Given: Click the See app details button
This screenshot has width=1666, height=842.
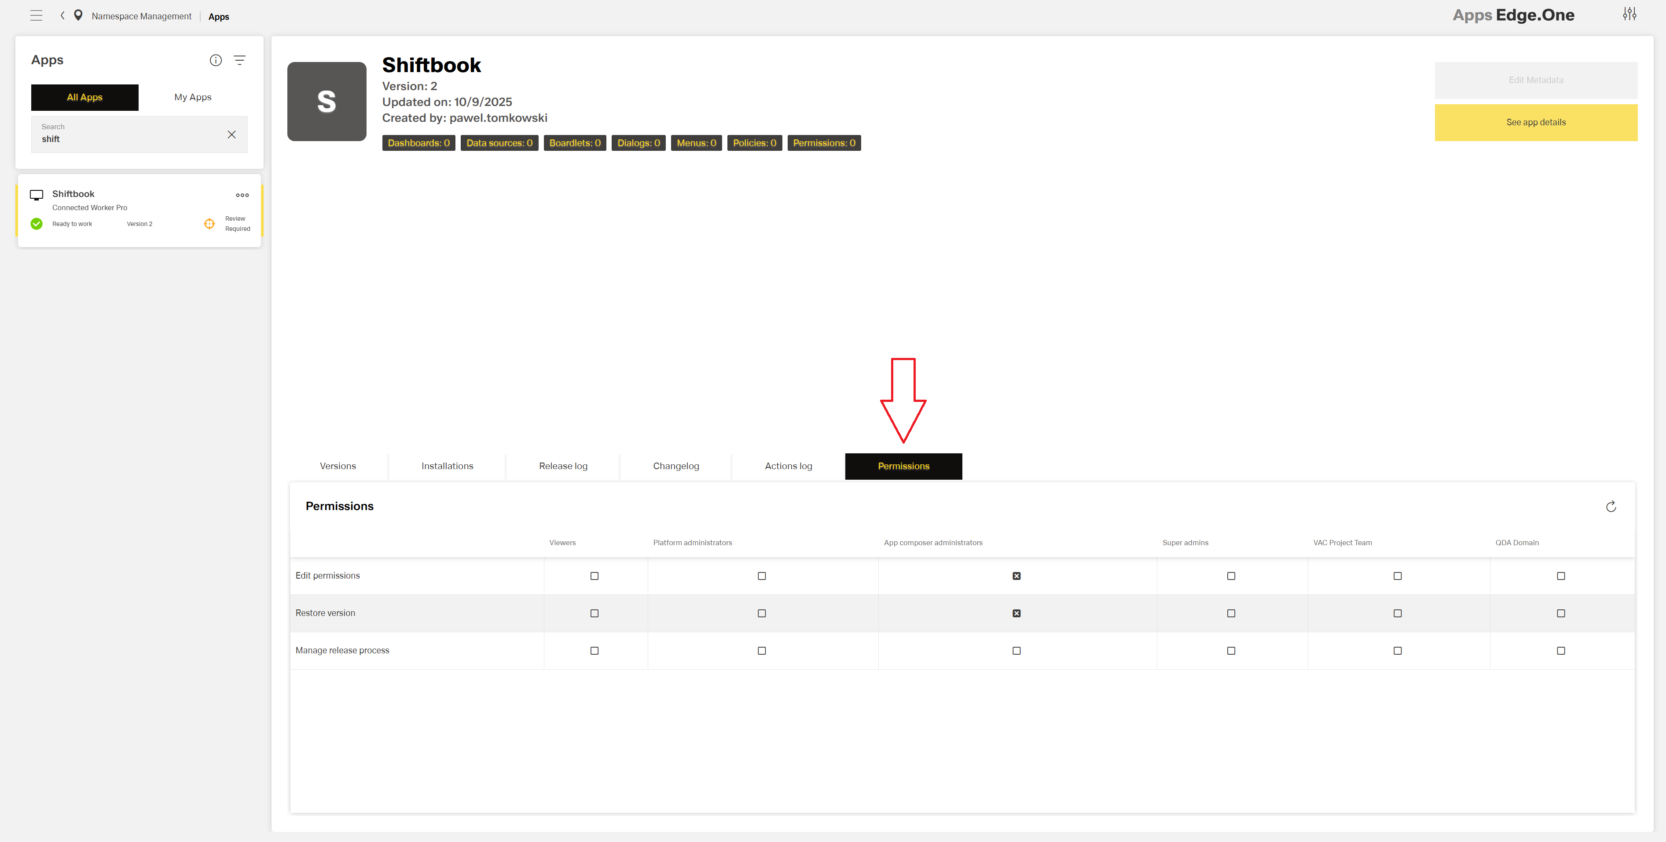Looking at the screenshot, I should click(1536, 122).
